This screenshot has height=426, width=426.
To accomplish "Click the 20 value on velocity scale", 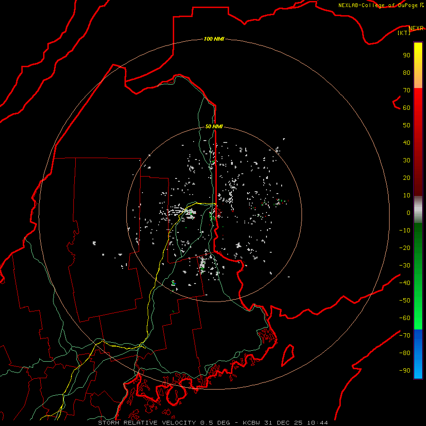I will (407, 177).
